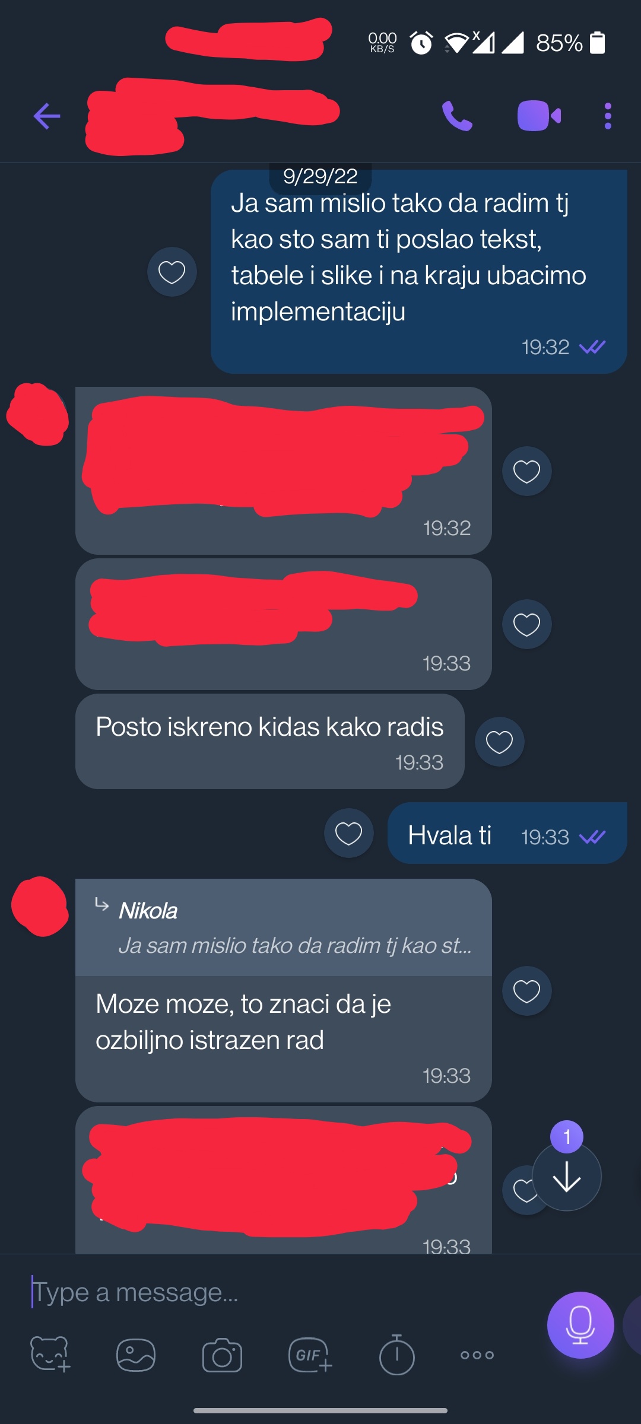Screen dimensions: 641x1424
Task: Like the first redacted 19:32 message
Action: (x=527, y=471)
